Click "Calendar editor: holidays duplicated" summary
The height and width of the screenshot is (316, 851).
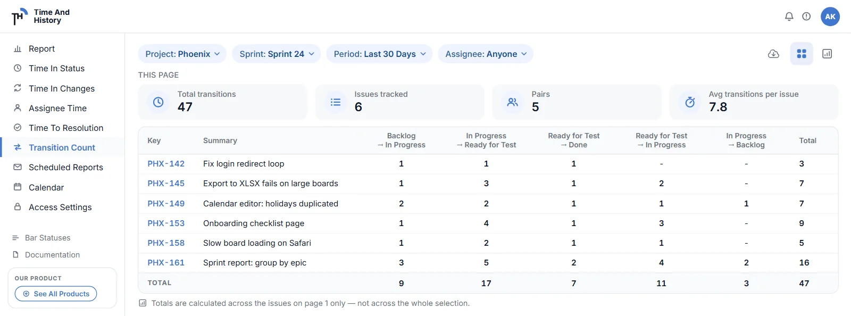(271, 203)
